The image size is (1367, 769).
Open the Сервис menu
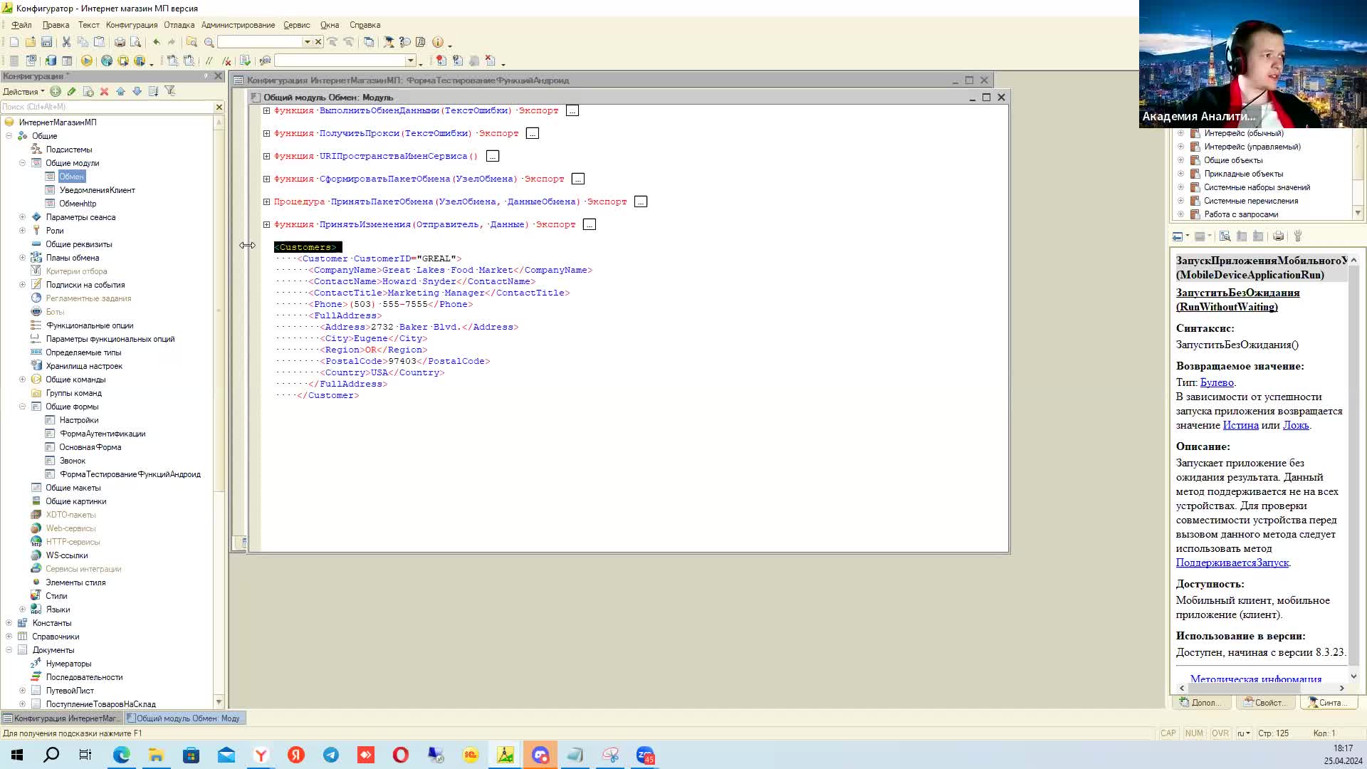click(x=296, y=25)
